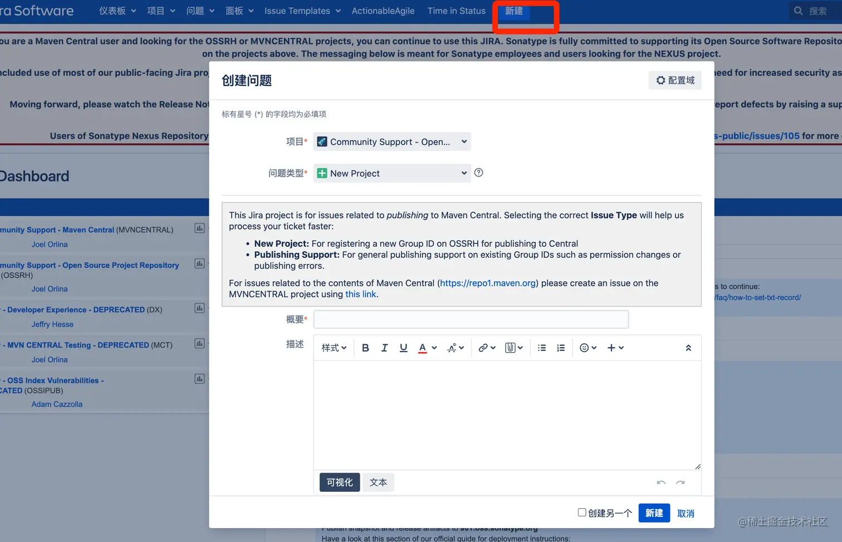Open Adam Cazzolla user profile
This screenshot has width=842, height=542.
pos(57,404)
